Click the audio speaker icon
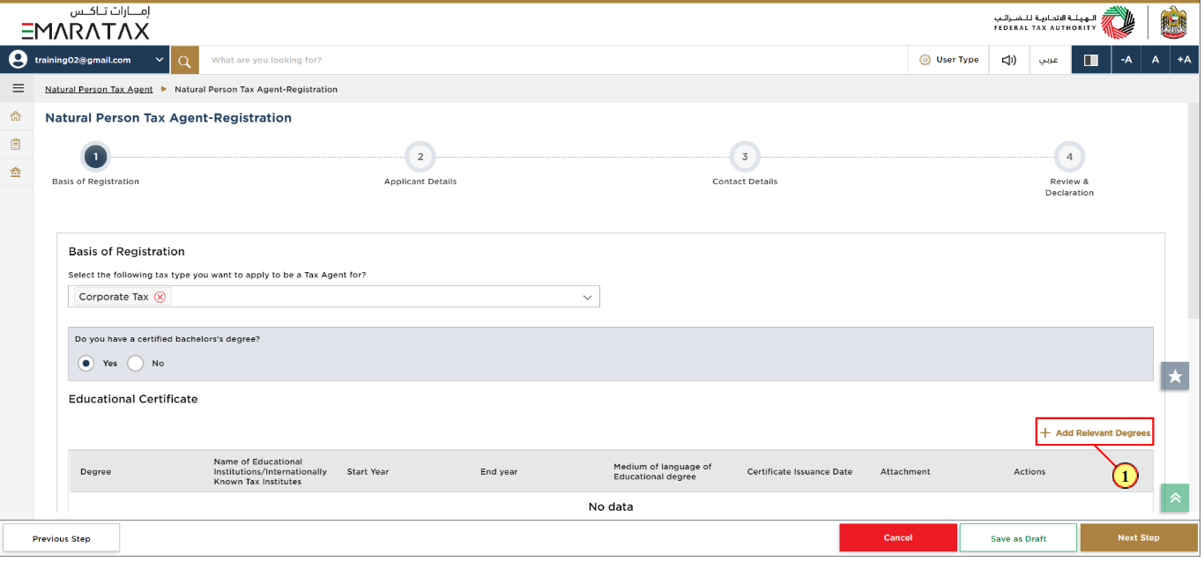Screen dimensions: 1204x561 [x=1008, y=60]
